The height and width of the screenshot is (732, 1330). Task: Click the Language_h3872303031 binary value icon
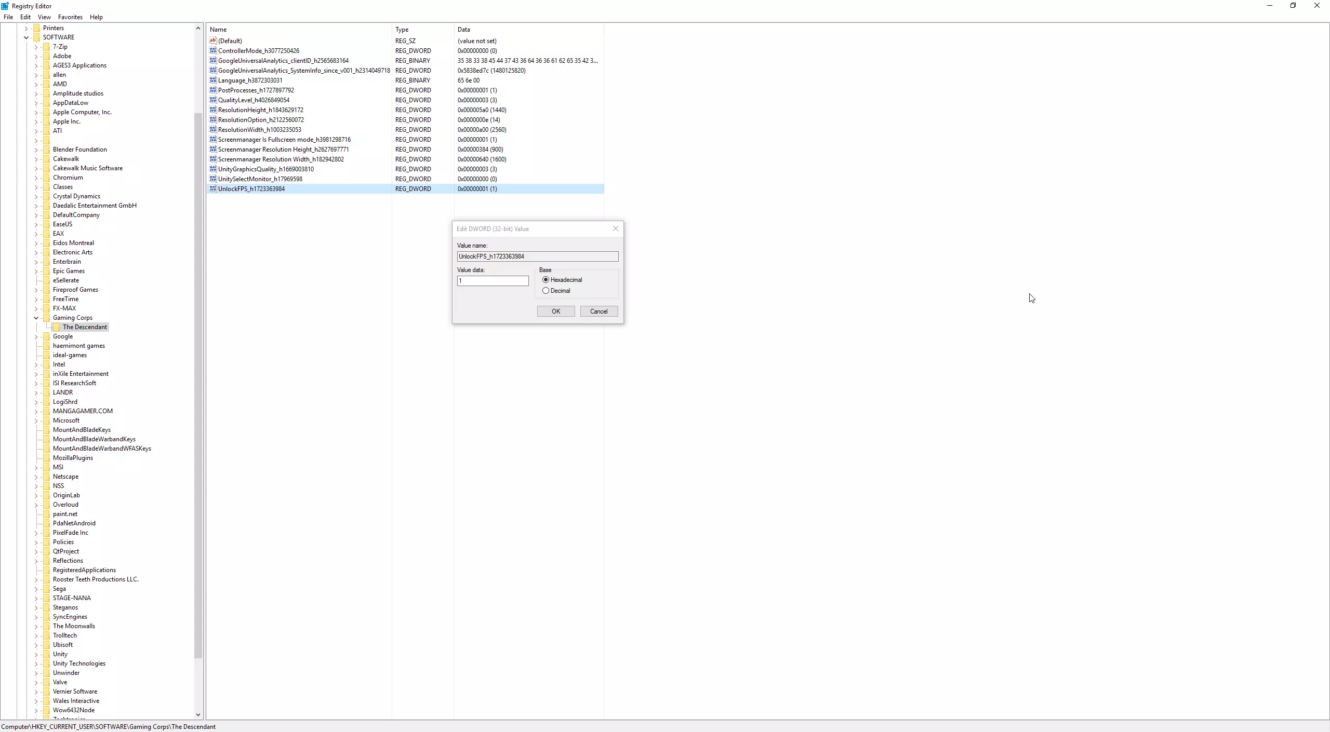[212, 80]
